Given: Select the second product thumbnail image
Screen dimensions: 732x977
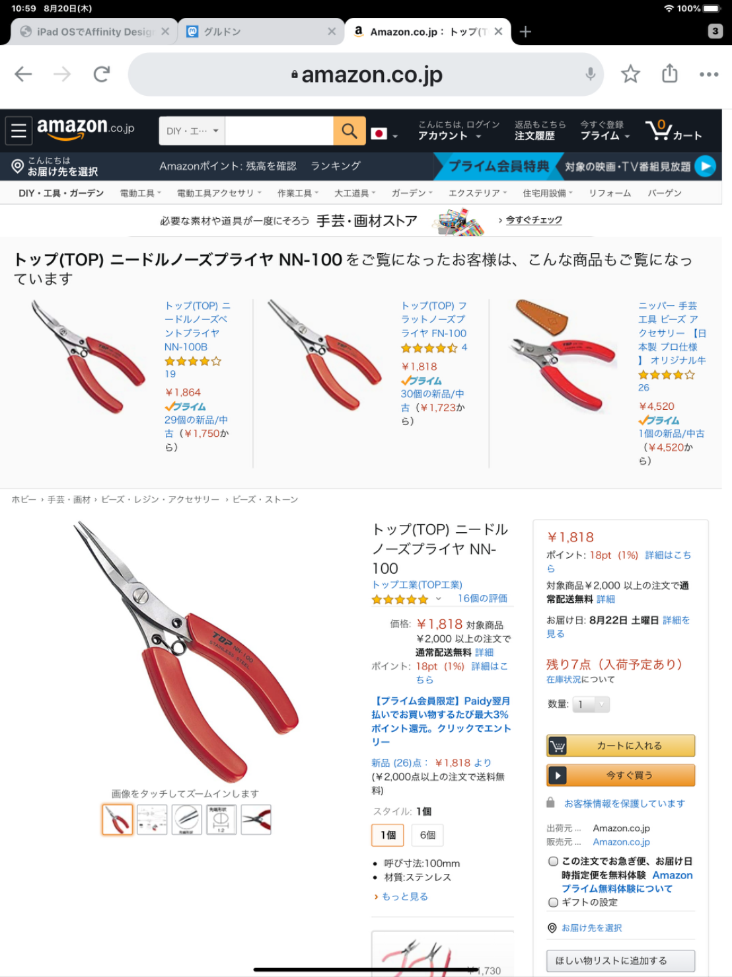Looking at the screenshot, I should 152,820.
